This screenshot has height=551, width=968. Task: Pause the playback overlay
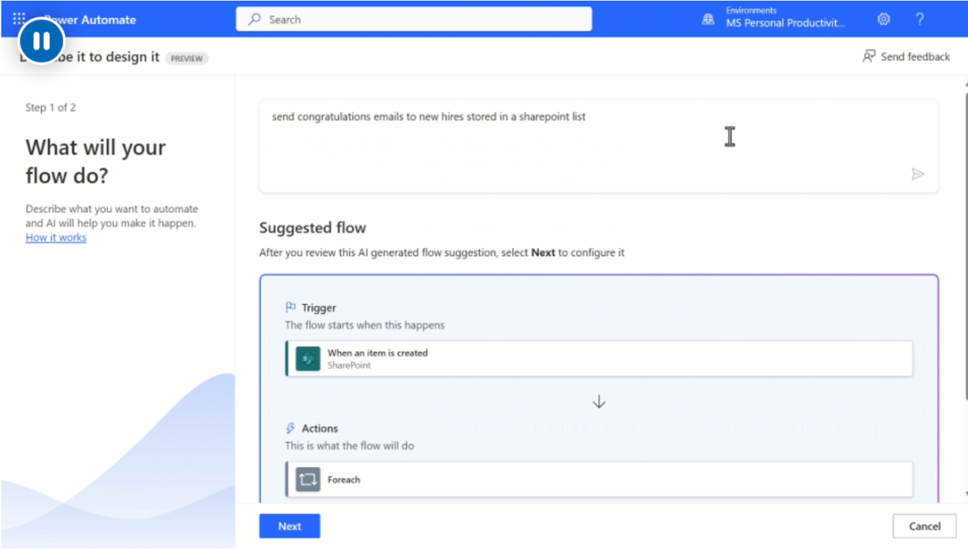tap(40, 41)
